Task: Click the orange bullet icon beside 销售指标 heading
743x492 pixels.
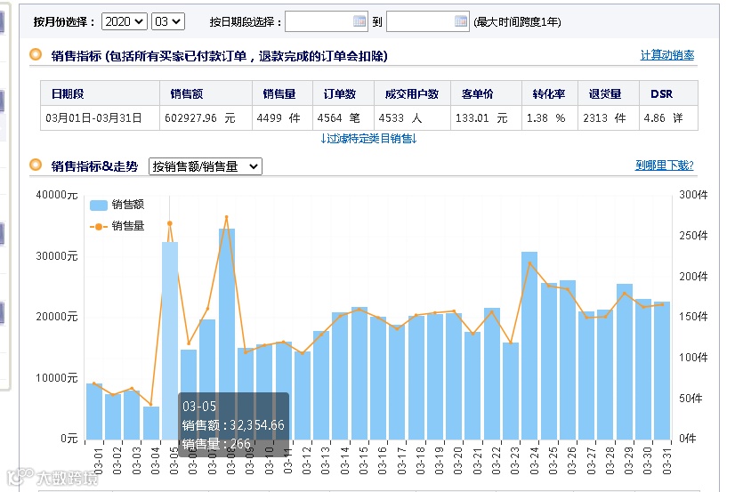Action: [36, 54]
